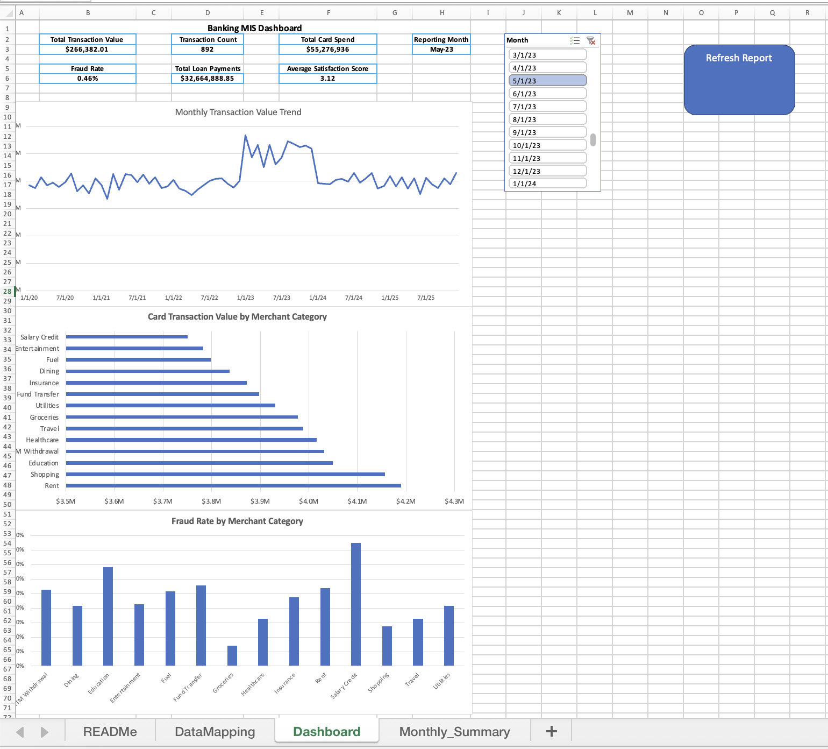This screenshot has height=749, width=828.
Task: Click the select-all corner triangle
Action: pos(8,12)
